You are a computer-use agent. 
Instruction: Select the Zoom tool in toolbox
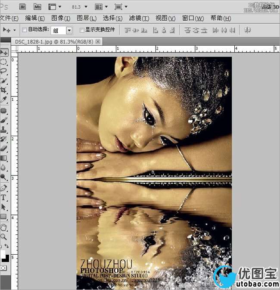[x=4, y=237]
